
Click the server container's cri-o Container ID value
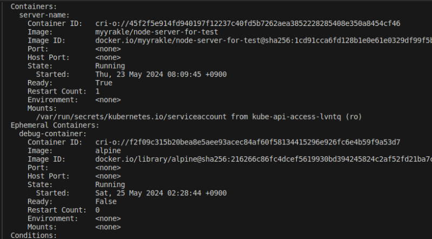[247, 23]
